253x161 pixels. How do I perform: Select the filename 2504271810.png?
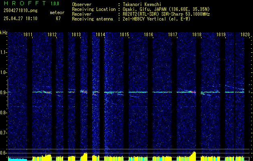(21, 11)
